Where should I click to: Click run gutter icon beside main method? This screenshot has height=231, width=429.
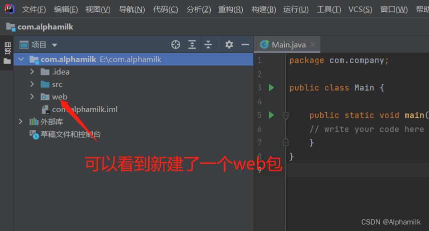[271, 115]
